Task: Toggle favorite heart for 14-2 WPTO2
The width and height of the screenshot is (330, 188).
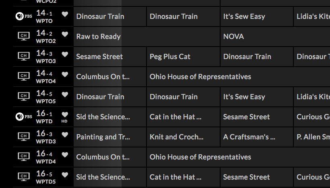Action: pos(65,34)
